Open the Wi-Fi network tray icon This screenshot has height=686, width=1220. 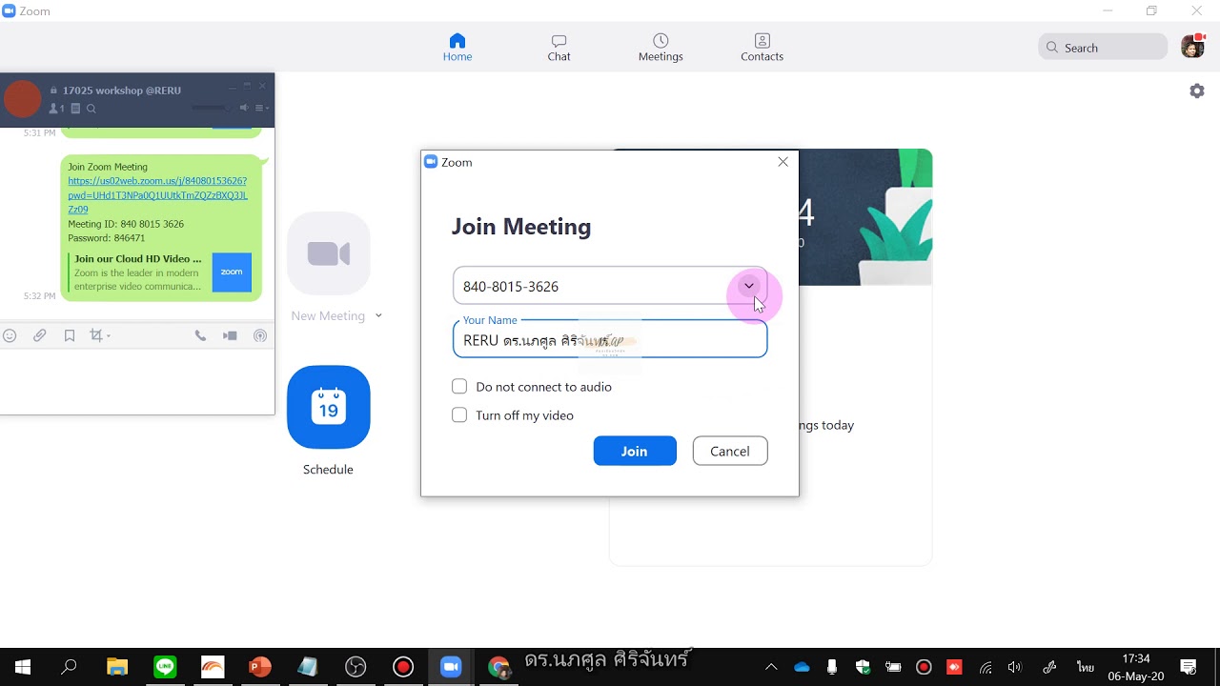[x=986, y=667]
